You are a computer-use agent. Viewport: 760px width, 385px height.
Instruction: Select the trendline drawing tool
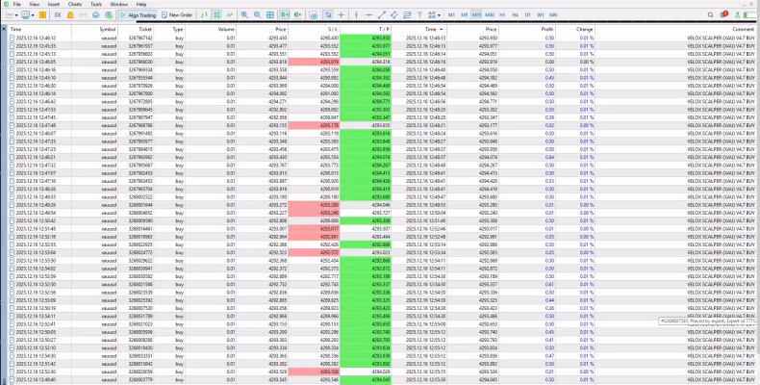click(x=382, y=15)
